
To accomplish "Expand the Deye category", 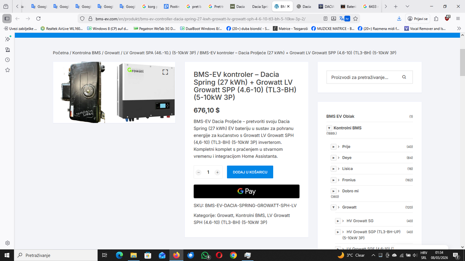I will click(333, 158).
